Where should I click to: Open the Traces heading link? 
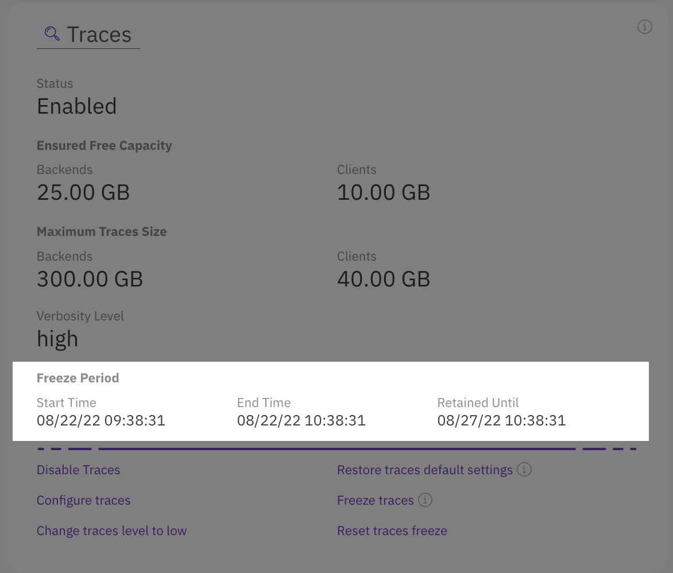99,34
